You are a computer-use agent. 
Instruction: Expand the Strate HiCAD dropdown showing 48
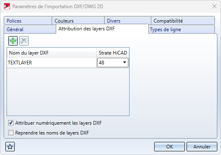113,62
